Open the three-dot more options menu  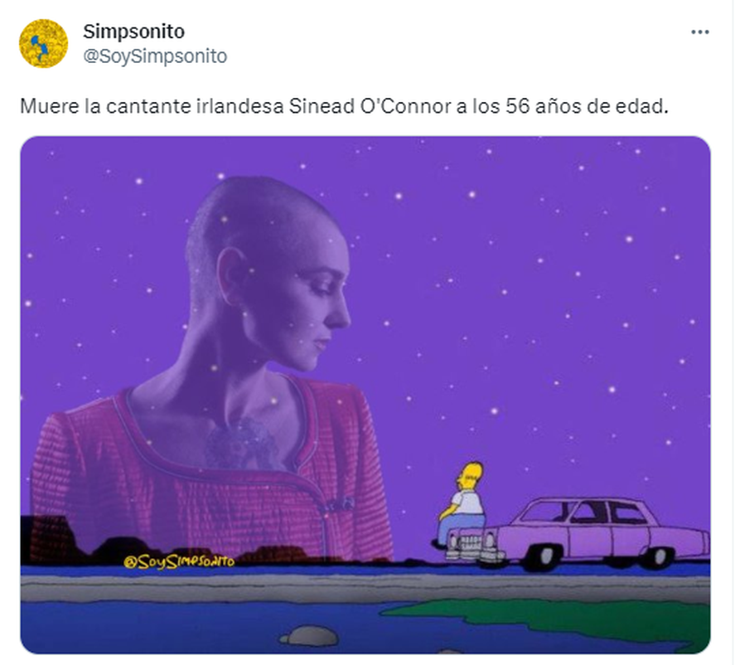click(700, 32)
